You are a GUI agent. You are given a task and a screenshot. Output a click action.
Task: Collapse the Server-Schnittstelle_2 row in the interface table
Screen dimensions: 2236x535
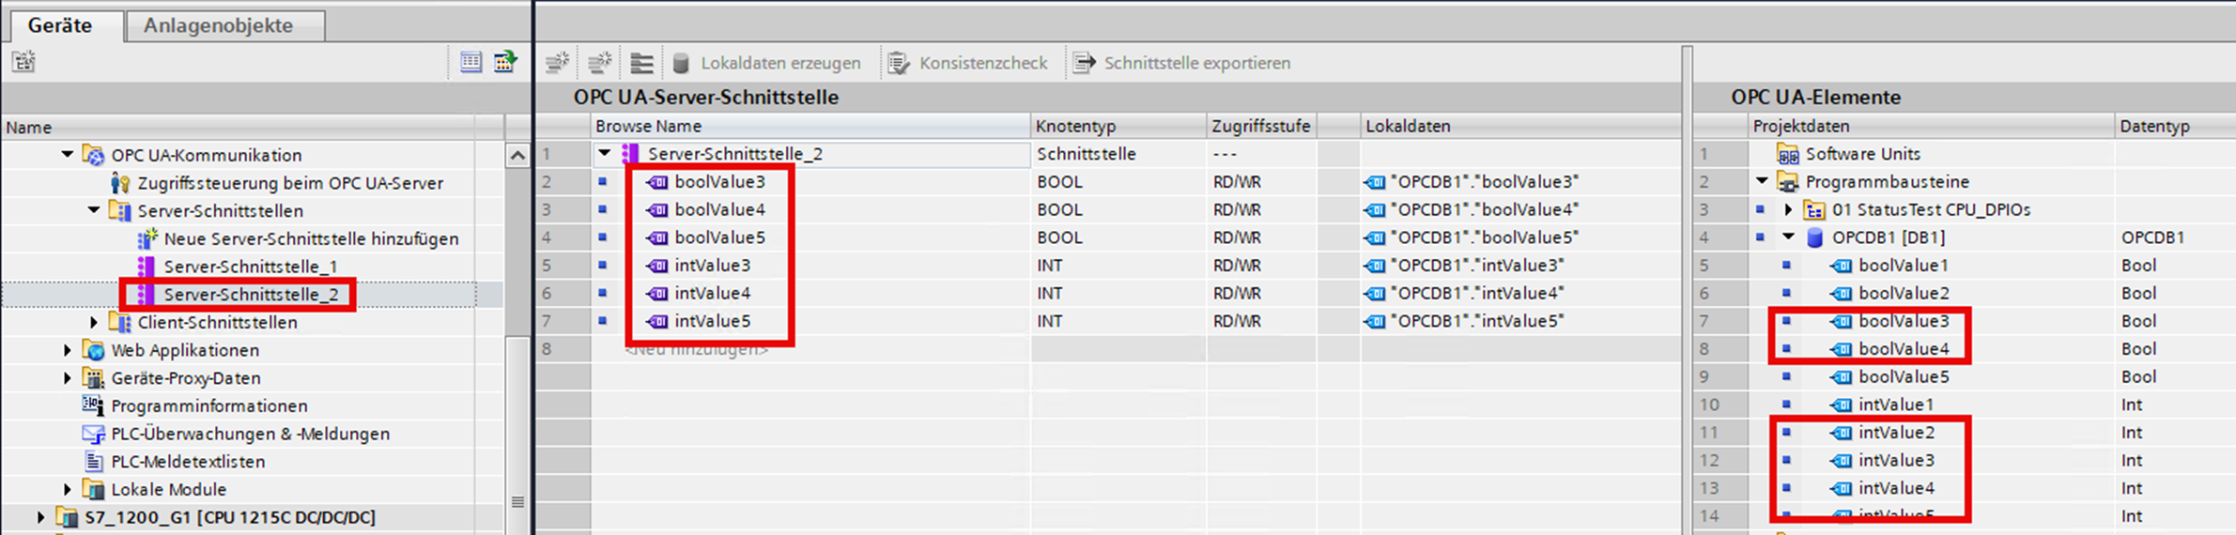tap(605, 153)
